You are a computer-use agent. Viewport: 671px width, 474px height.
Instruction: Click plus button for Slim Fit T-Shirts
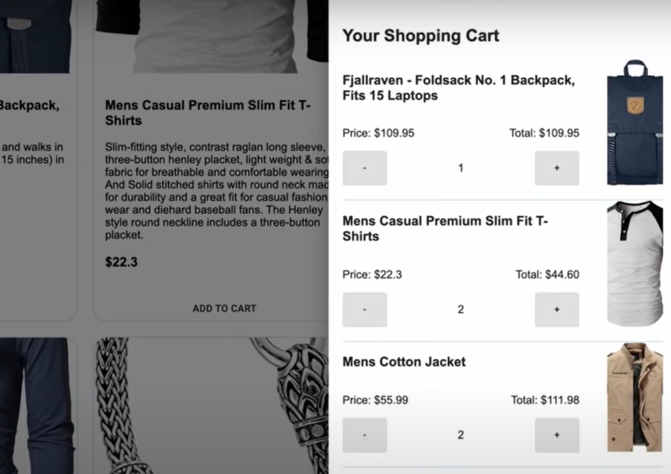557,309
